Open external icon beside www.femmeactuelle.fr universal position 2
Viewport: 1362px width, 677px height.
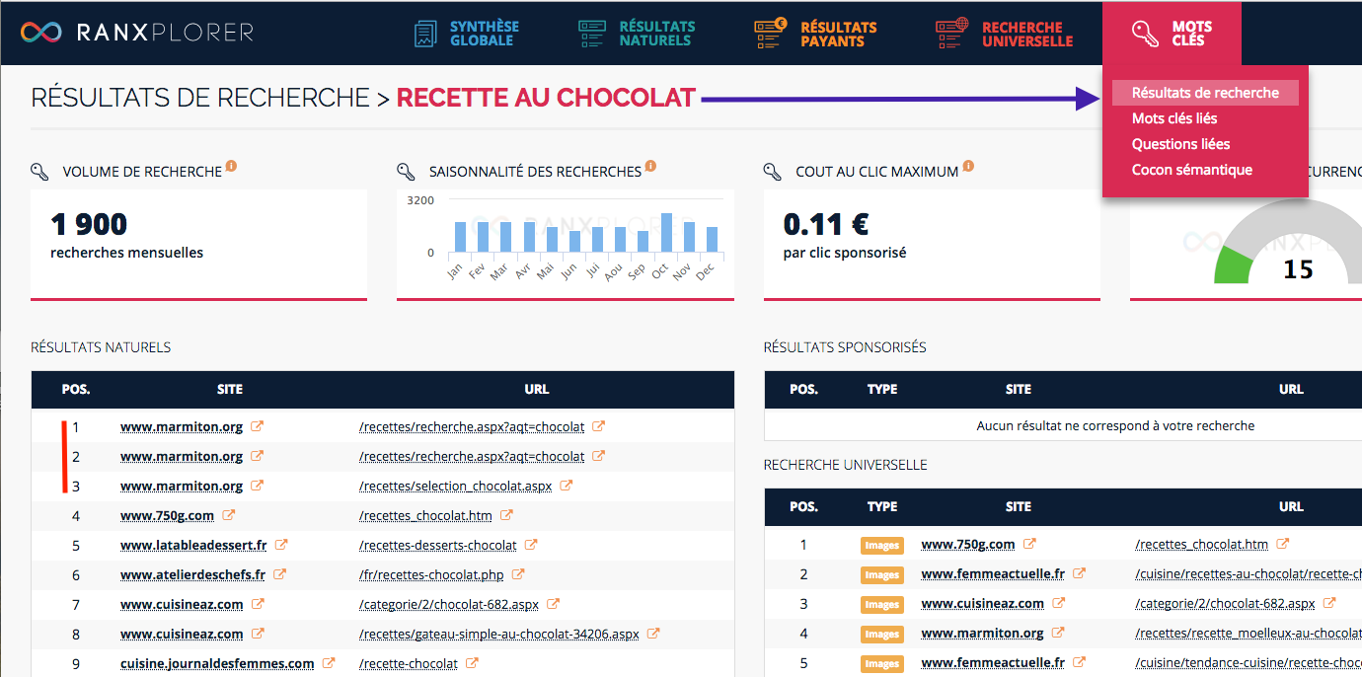(x=1080, y=573)
